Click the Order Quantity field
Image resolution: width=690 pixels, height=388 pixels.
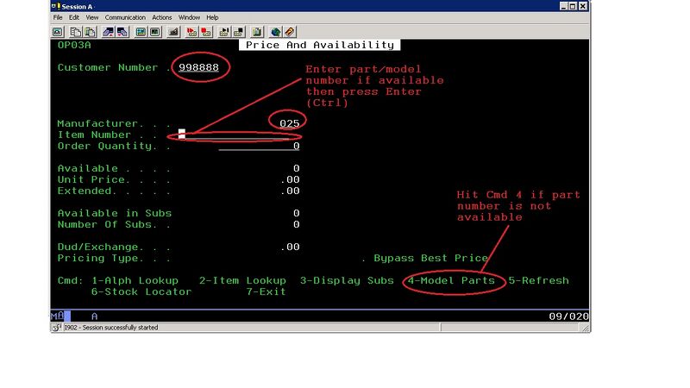tap(259, 147)
